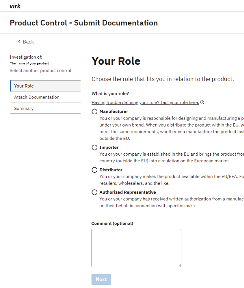
Task: Click the Back link
Action: (x=28, y=42)
